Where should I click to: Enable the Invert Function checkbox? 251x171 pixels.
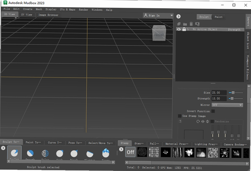(x=213, y=111)
